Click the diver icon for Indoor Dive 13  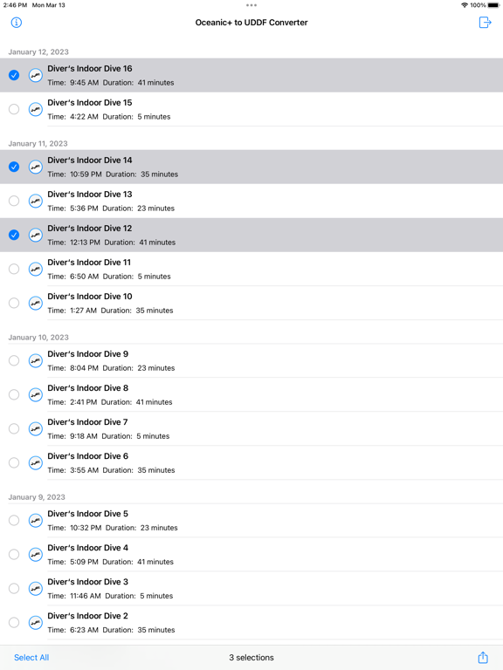[x=36, y=201]
